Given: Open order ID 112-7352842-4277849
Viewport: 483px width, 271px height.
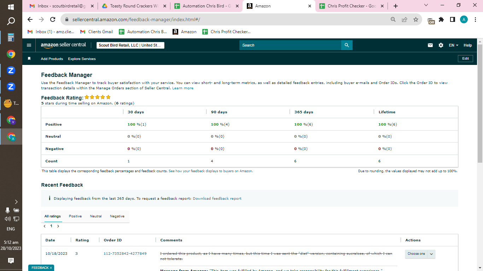Looking at the screenshot, I should 125,254.
